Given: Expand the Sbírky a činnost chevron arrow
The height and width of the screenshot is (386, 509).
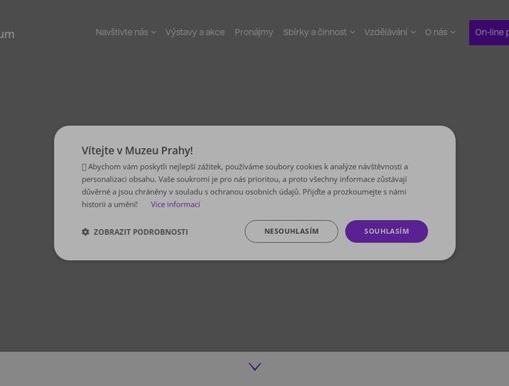Looking at the screenshot, I should [x=352, y=32].
